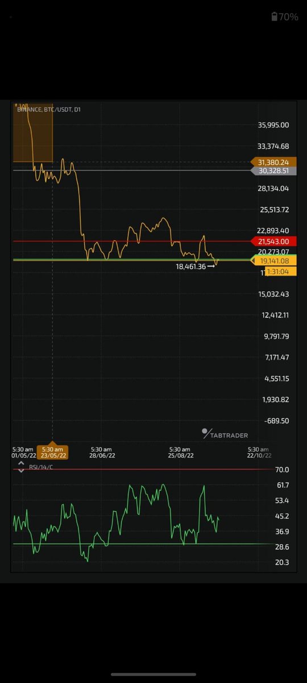Tap the battery icon in status bar
Viewport: 307px width, 683px height.
(275, 17)
